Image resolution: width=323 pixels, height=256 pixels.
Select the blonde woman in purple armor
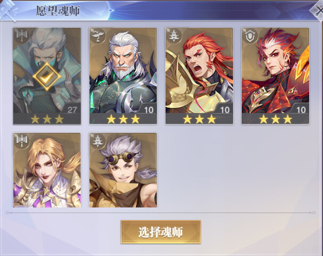[47, 170]
